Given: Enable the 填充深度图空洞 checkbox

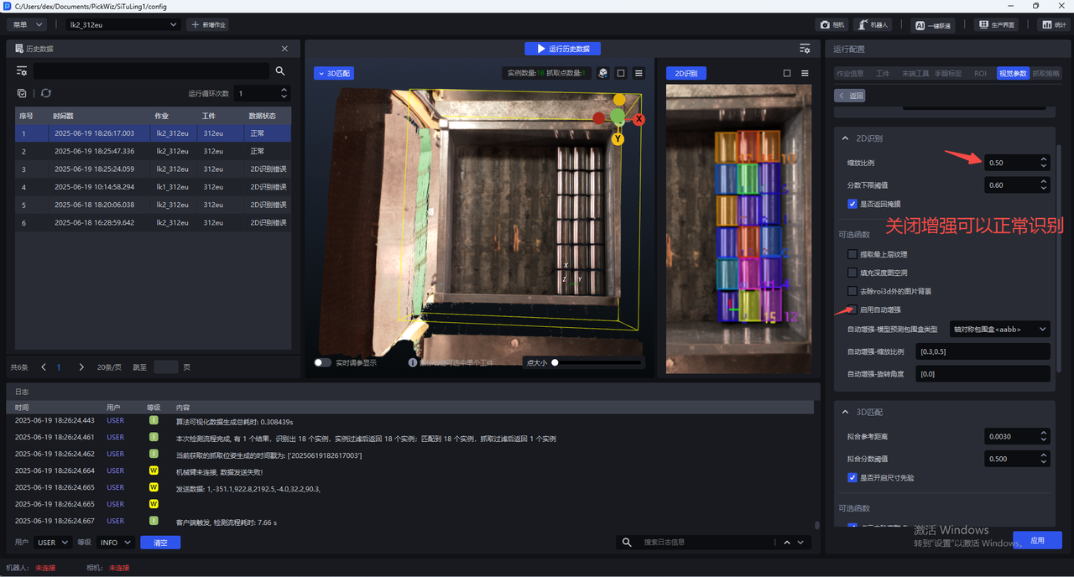Looking at the screenshot, I should (852, 273).
